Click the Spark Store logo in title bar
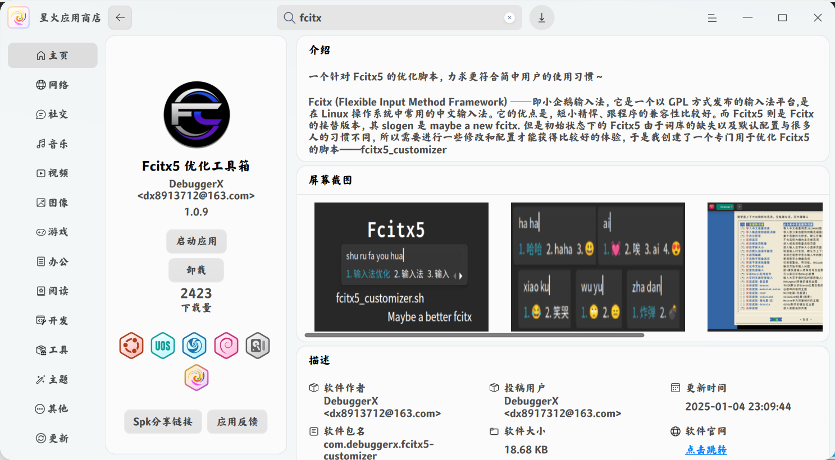The image size is (835, 460). [x=19, y=17]
